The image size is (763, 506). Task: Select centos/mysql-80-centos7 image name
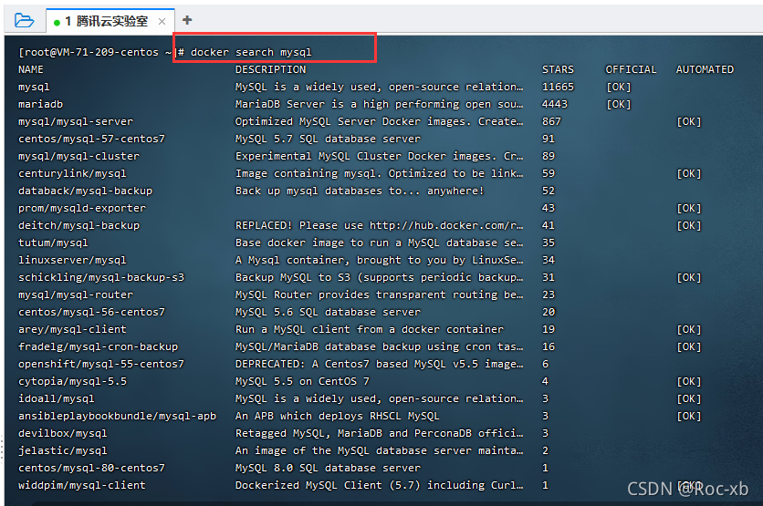[91, 468]
